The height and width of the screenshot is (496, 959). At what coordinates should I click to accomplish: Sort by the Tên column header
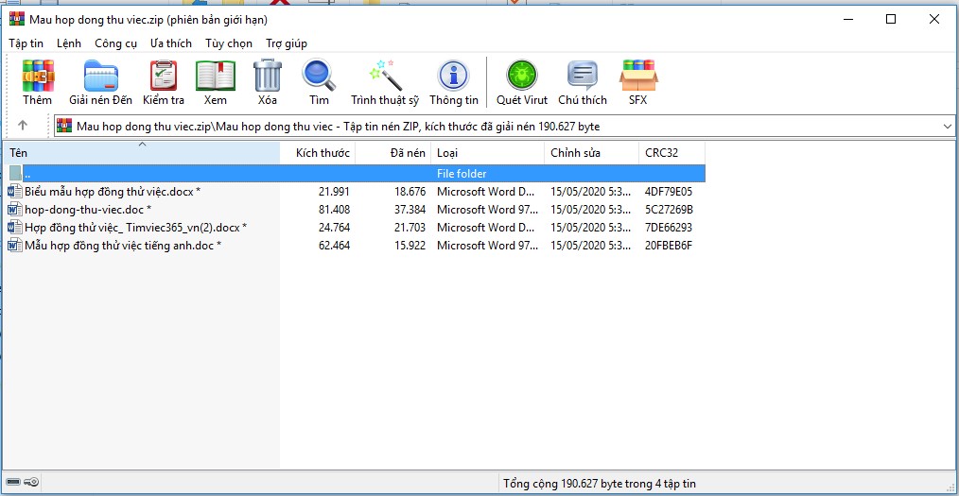click(x=141, y=153)
